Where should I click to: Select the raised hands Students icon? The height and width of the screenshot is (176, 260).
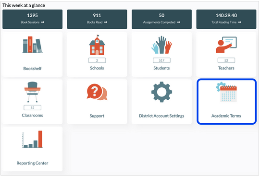[x=161, y=45]
